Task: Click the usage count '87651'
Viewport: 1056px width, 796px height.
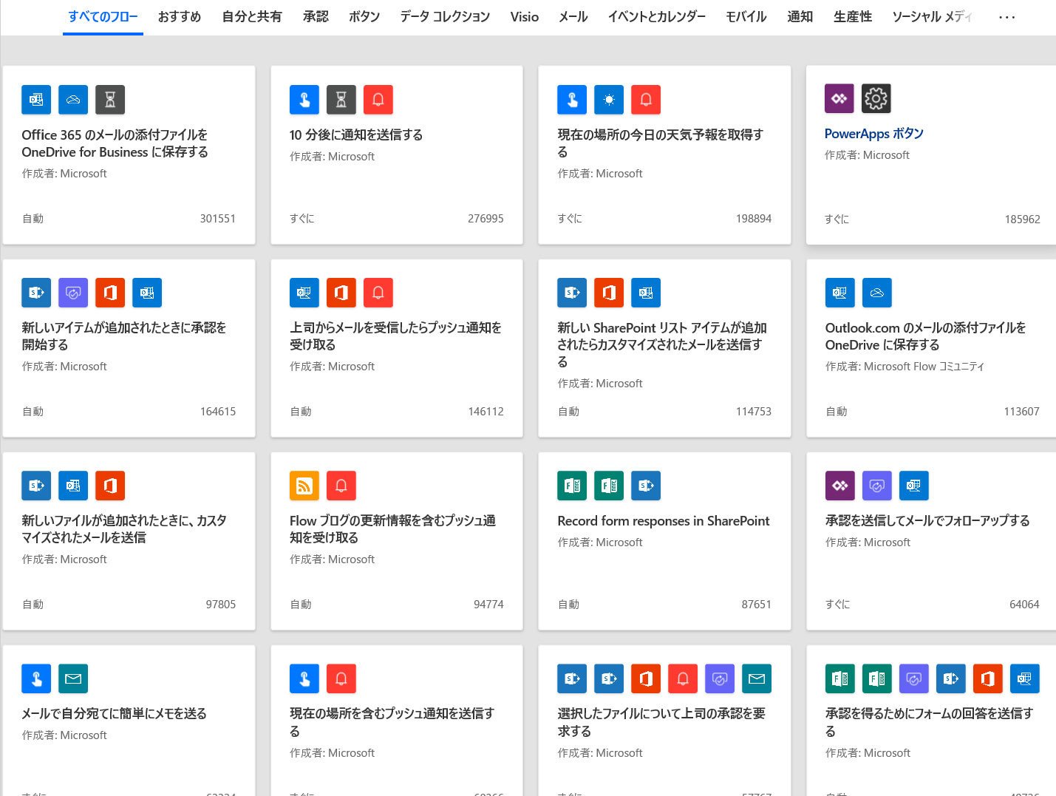Action: coord(757,605)
